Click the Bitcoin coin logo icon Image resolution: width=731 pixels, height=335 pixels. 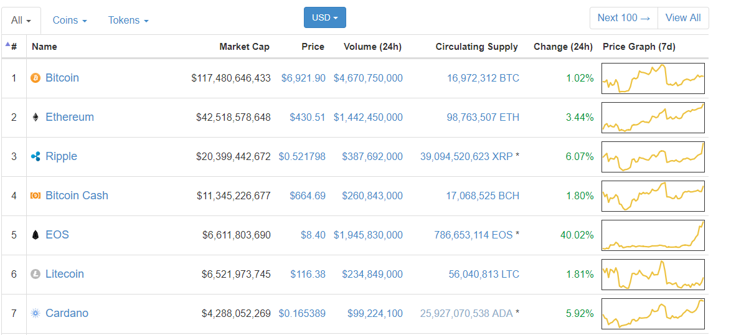pos(35,78)
